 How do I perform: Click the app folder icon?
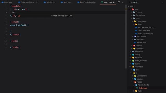pos(133,9)
